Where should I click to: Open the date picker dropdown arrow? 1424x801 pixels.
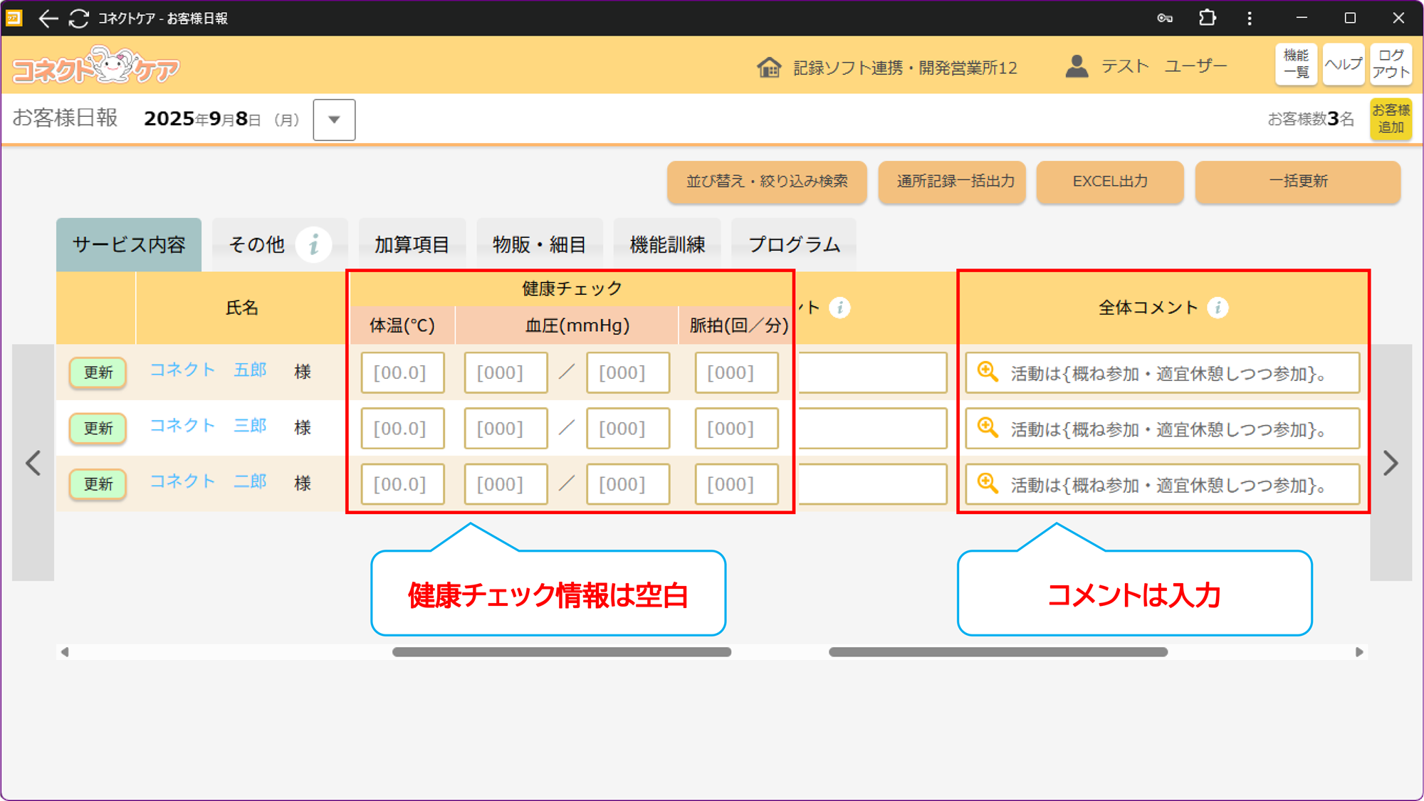(334, 120)
